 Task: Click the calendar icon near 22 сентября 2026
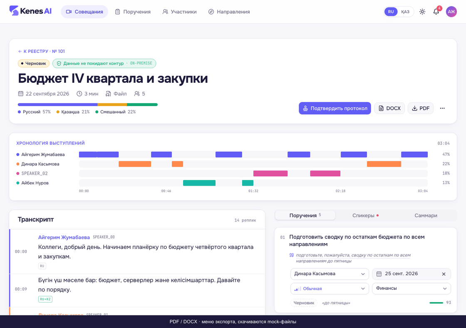[20, 94]
